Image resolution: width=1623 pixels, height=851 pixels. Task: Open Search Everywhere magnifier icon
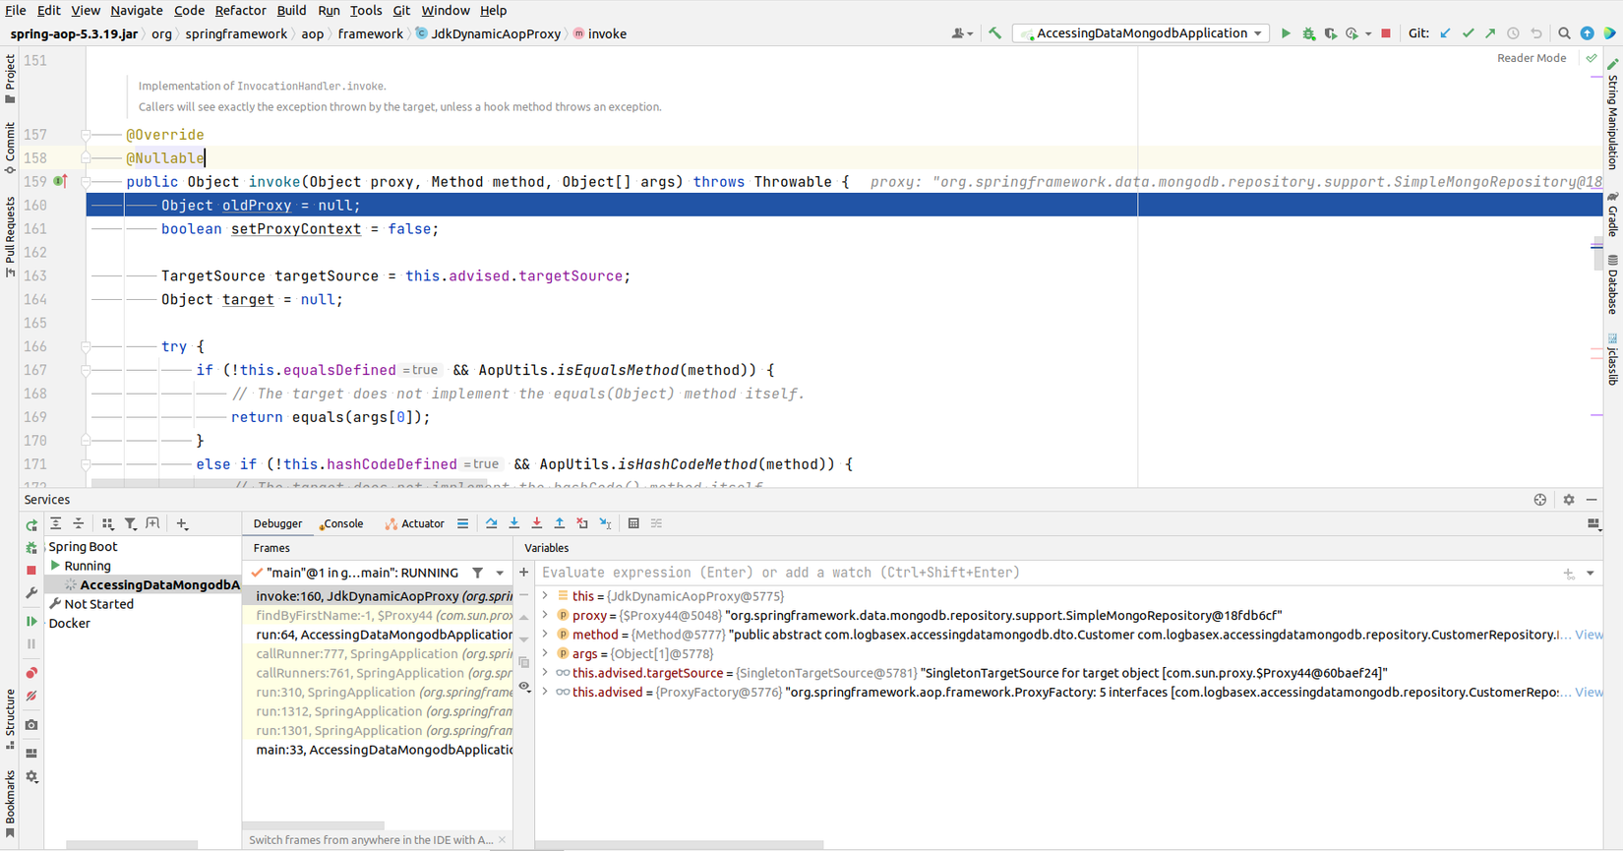[1564, 33]
